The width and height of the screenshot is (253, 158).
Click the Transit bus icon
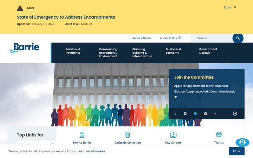(219, 135)
